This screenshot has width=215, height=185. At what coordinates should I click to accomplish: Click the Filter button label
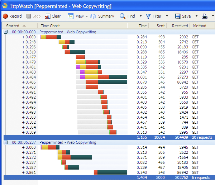click(x=157, y=16)
